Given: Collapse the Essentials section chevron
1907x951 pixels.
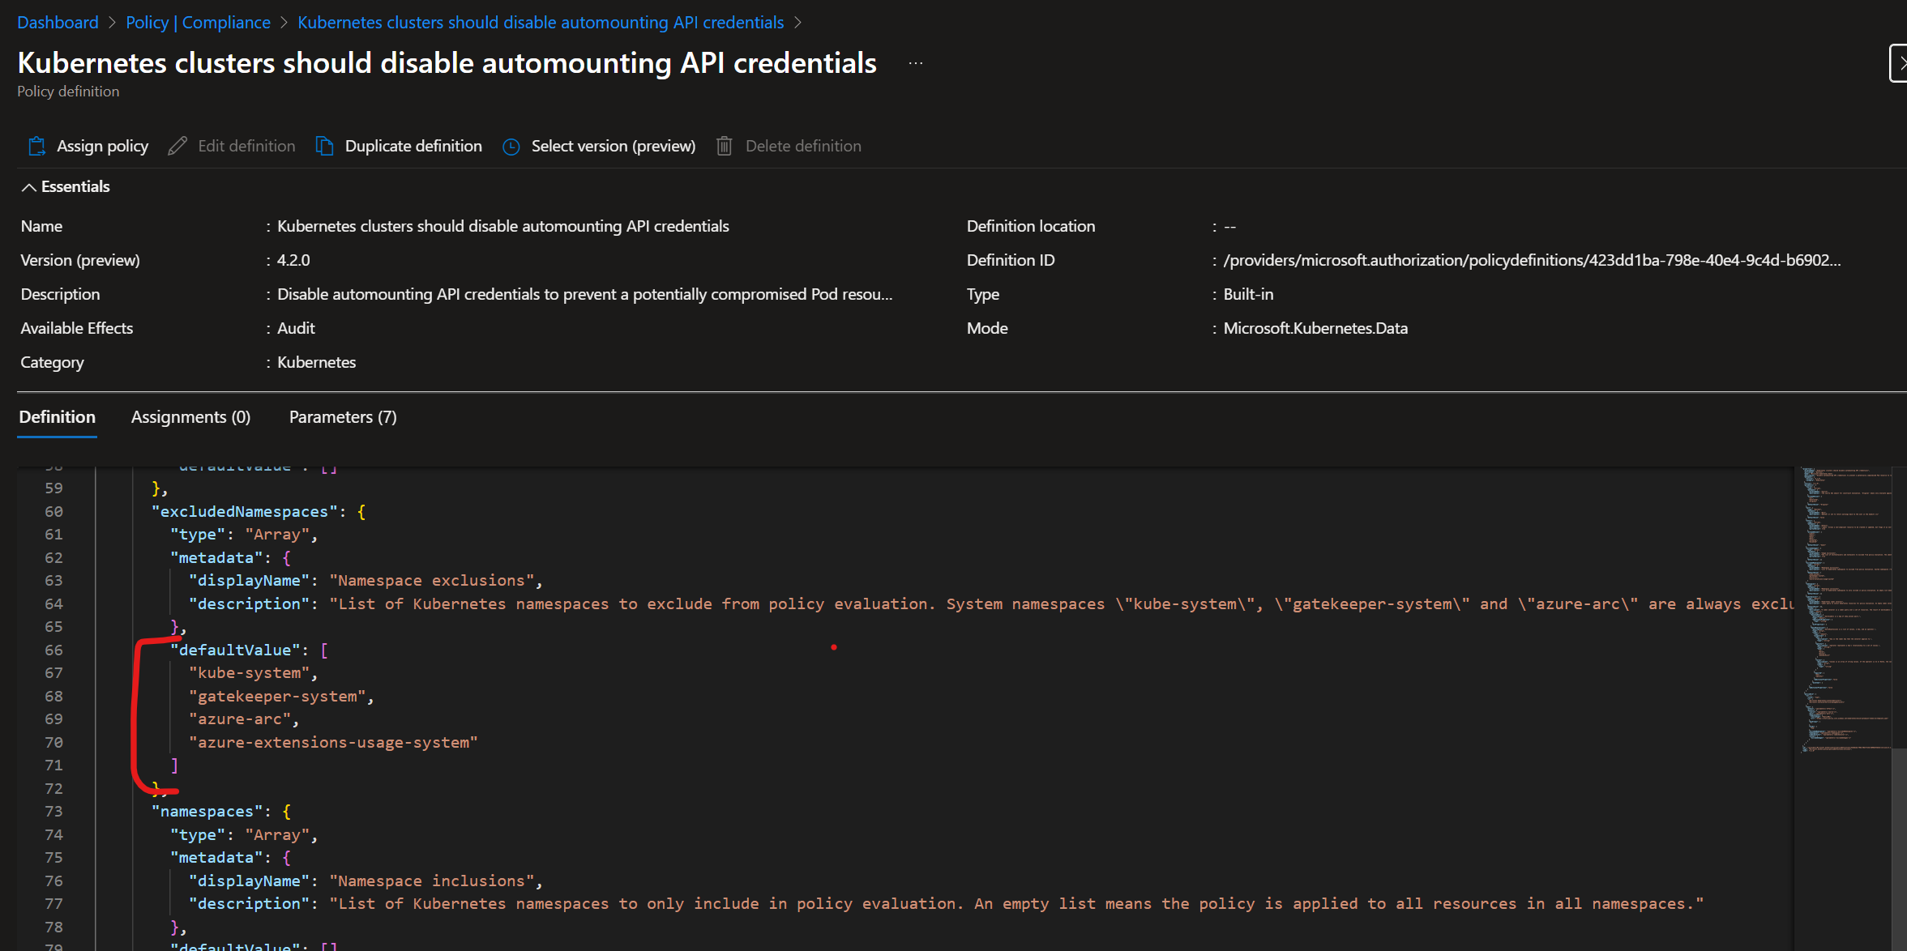Looking at the screenshot, I should pyautogui.click(x=28, y=187).
